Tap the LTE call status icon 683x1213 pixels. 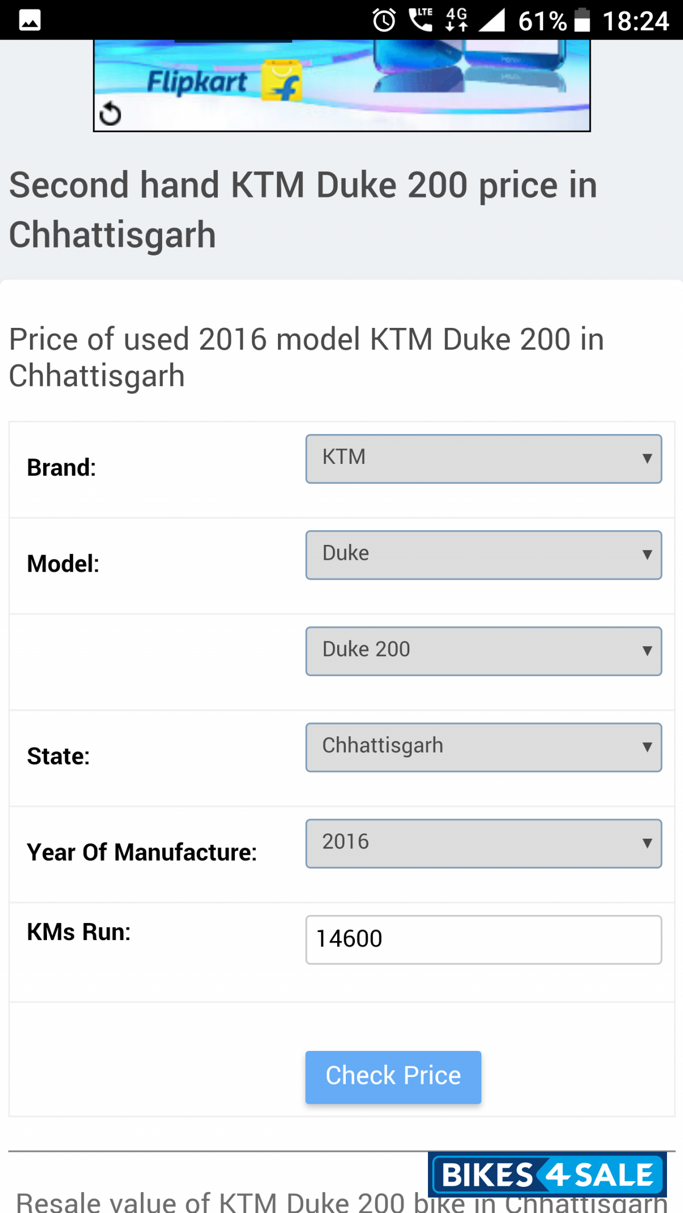pos(420,20)
